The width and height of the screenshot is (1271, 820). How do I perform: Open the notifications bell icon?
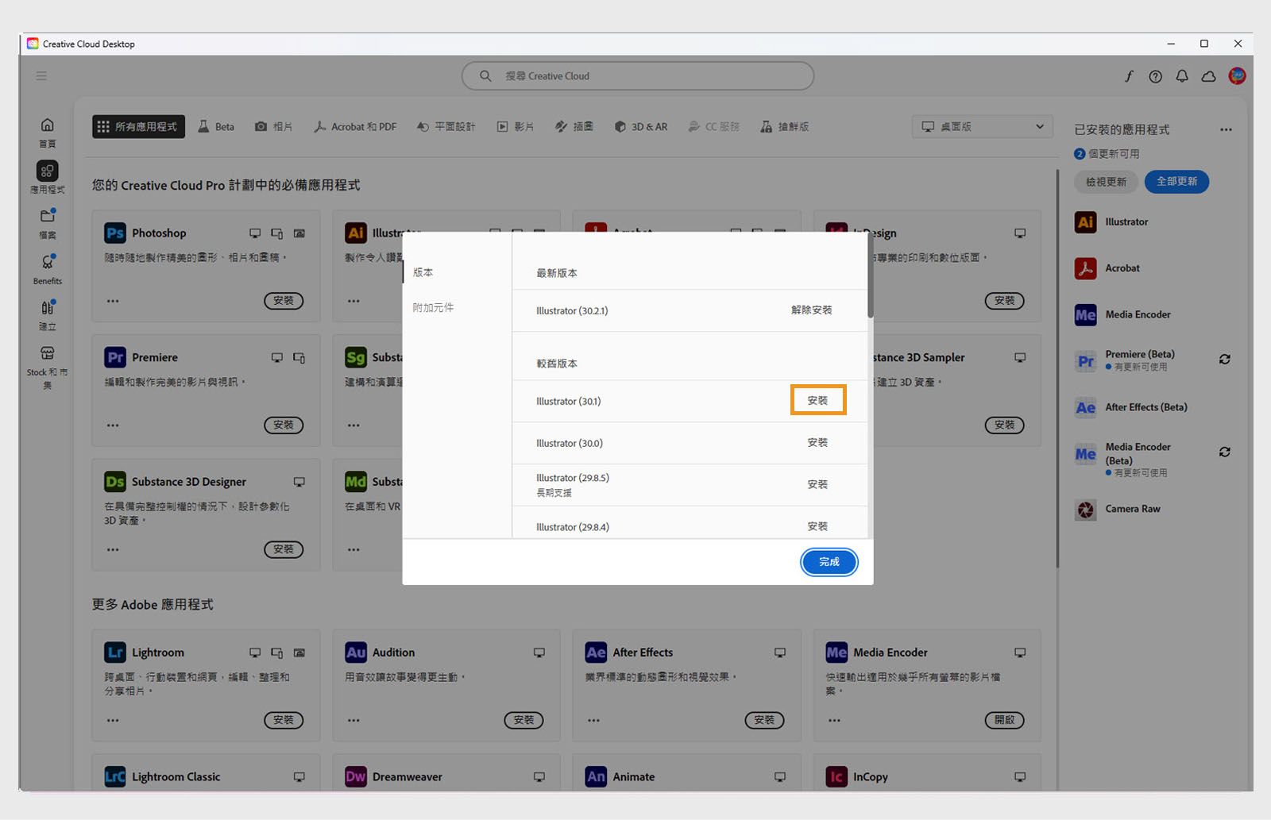pos(1182,75)
